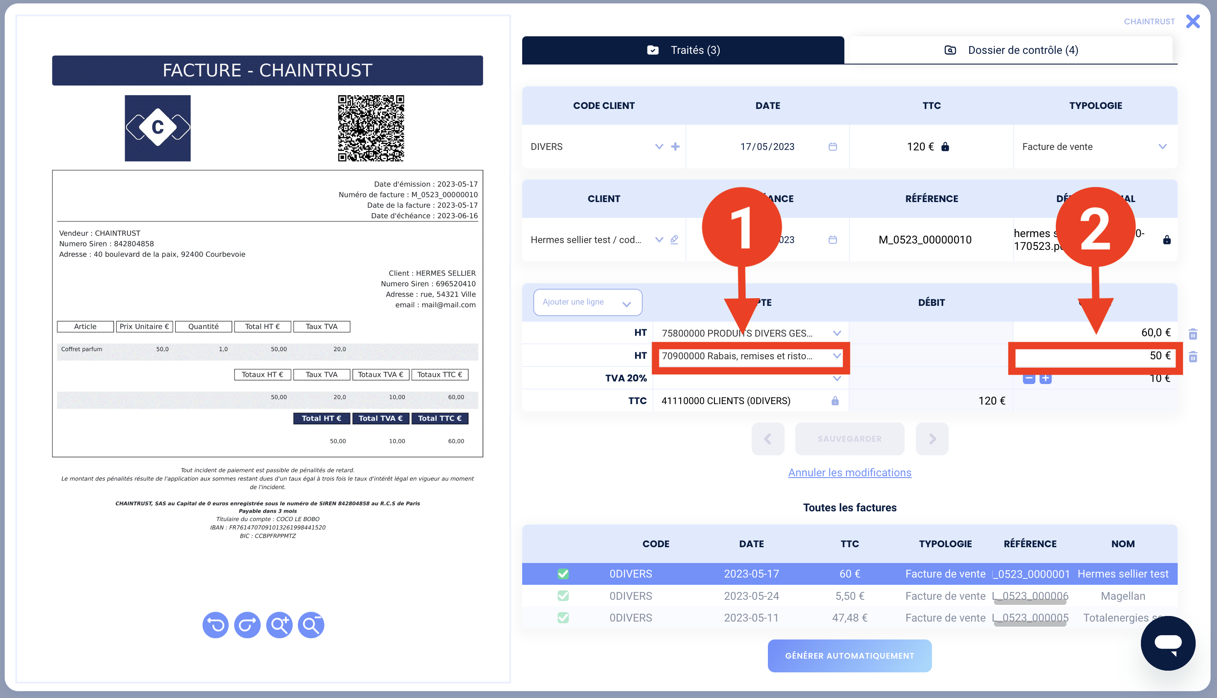Click lock icon beside the original file name
The height and width of the screenshot is (698, 1217).
click(1167, 239)
